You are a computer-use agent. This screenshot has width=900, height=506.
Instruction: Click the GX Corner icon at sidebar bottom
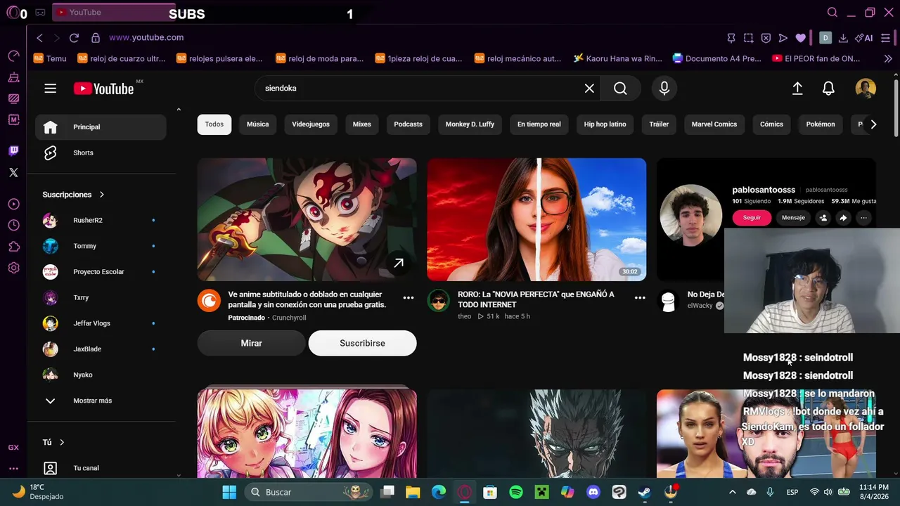[13, 448]
